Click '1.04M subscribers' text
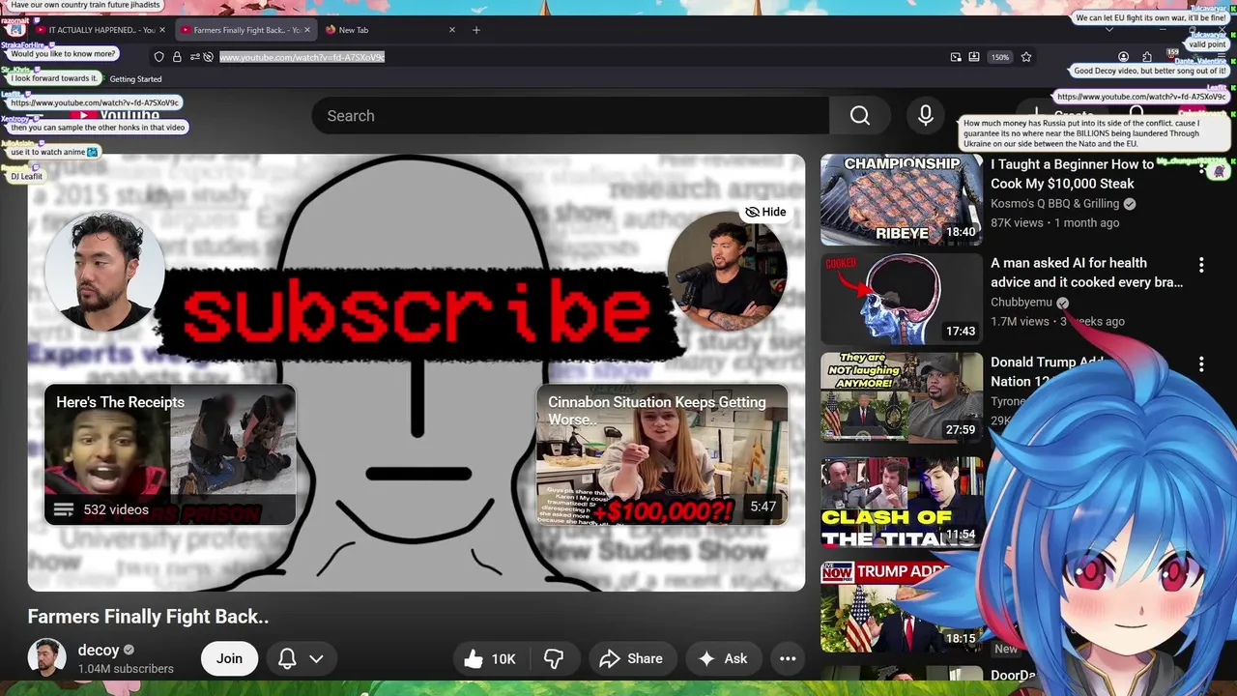Image resolution: width=1237 pixels, height=696 pixels. [126, 669]
